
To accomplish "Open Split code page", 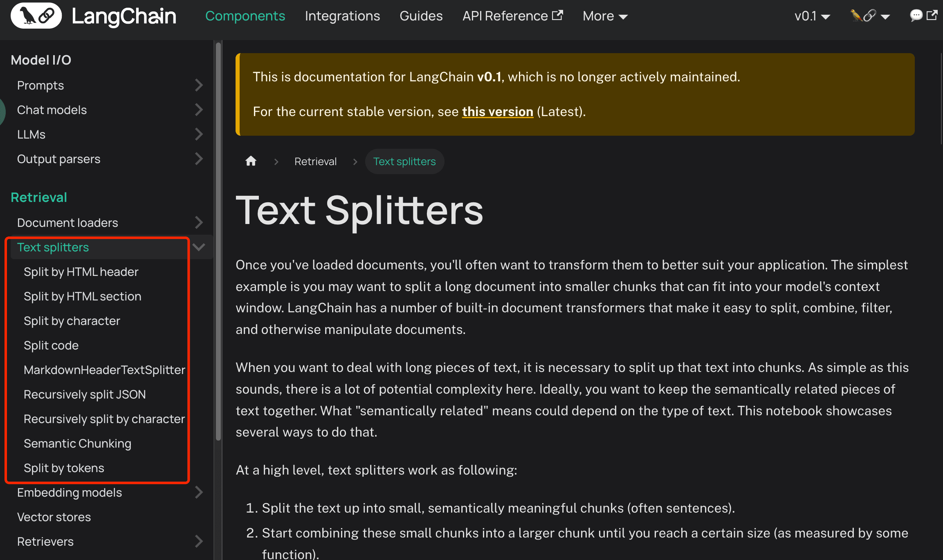I will point(51,345).
